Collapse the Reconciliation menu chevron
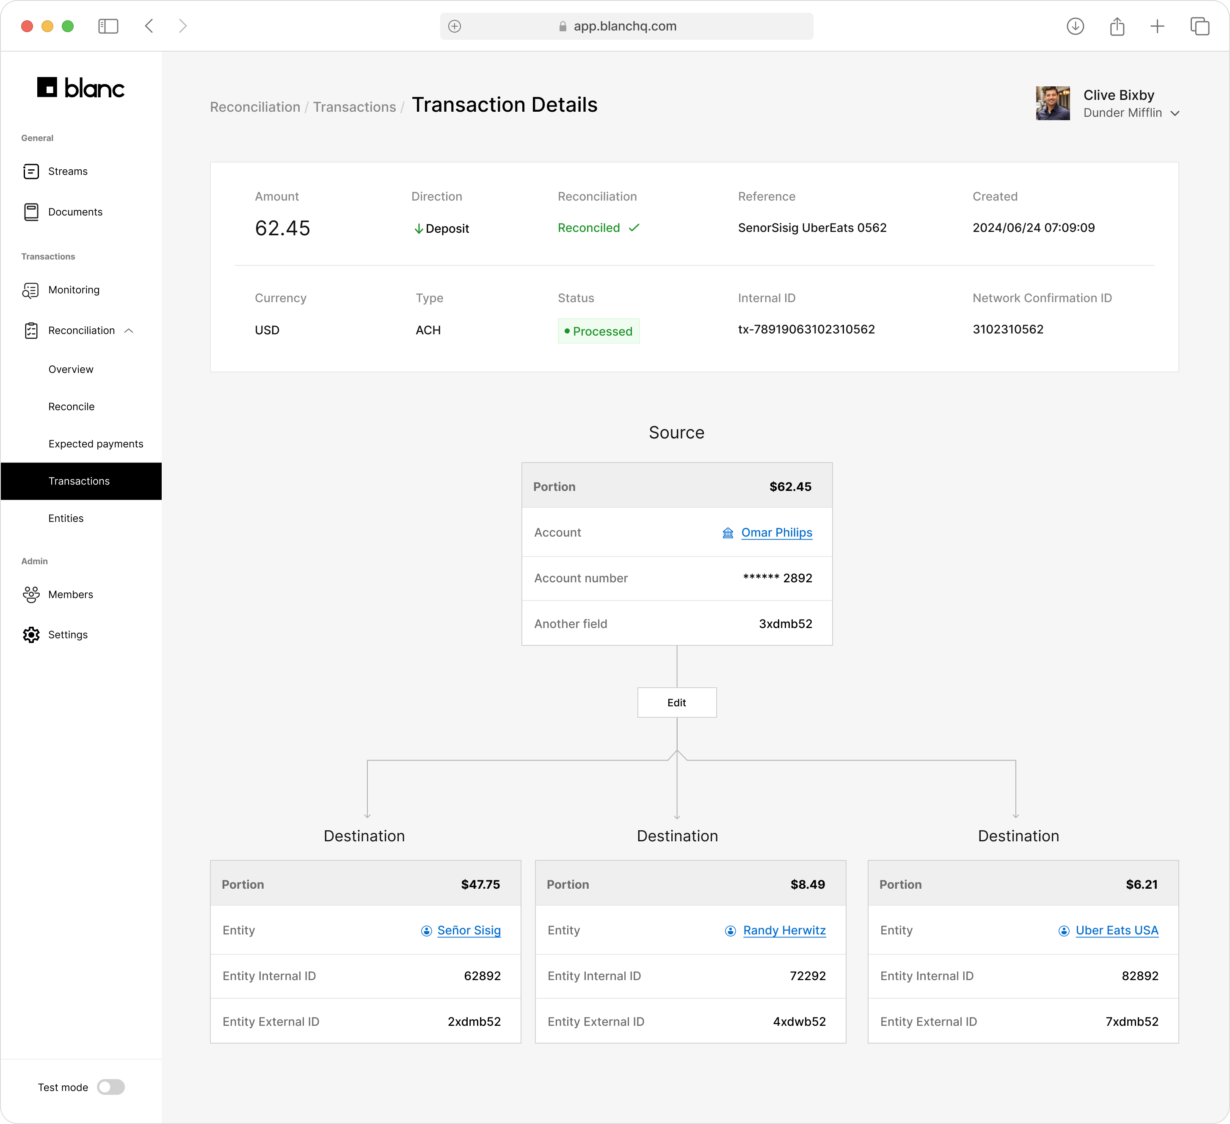 point(129,331)
